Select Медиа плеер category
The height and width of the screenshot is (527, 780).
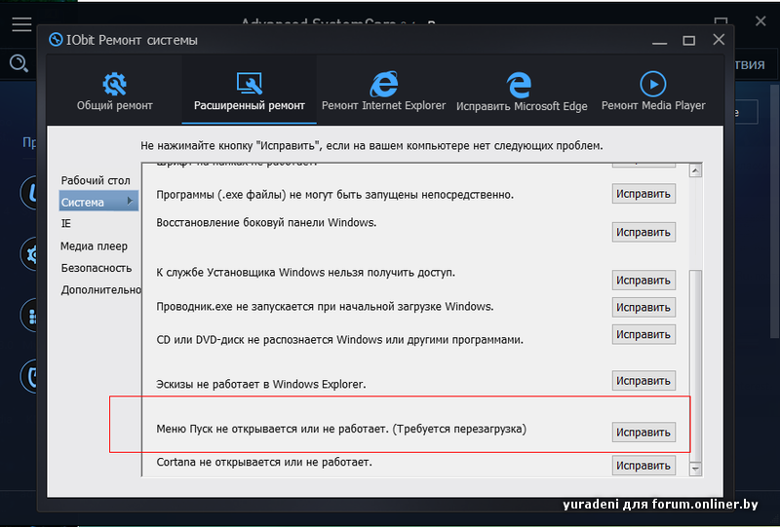[94, 246]
